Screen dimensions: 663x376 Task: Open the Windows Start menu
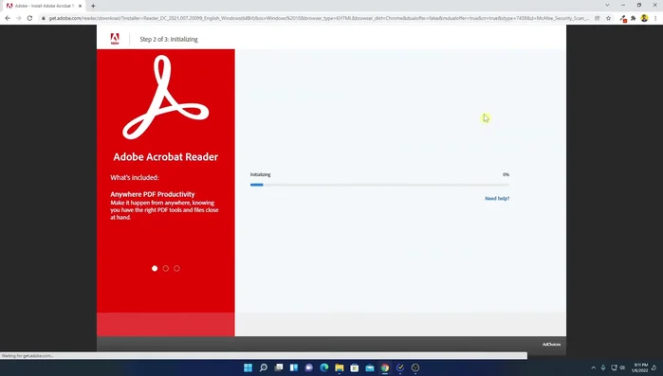[249, 367]
